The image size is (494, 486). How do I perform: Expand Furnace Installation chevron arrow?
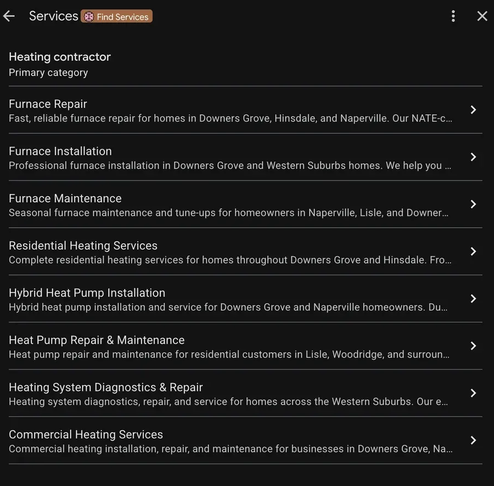(473, 157)
